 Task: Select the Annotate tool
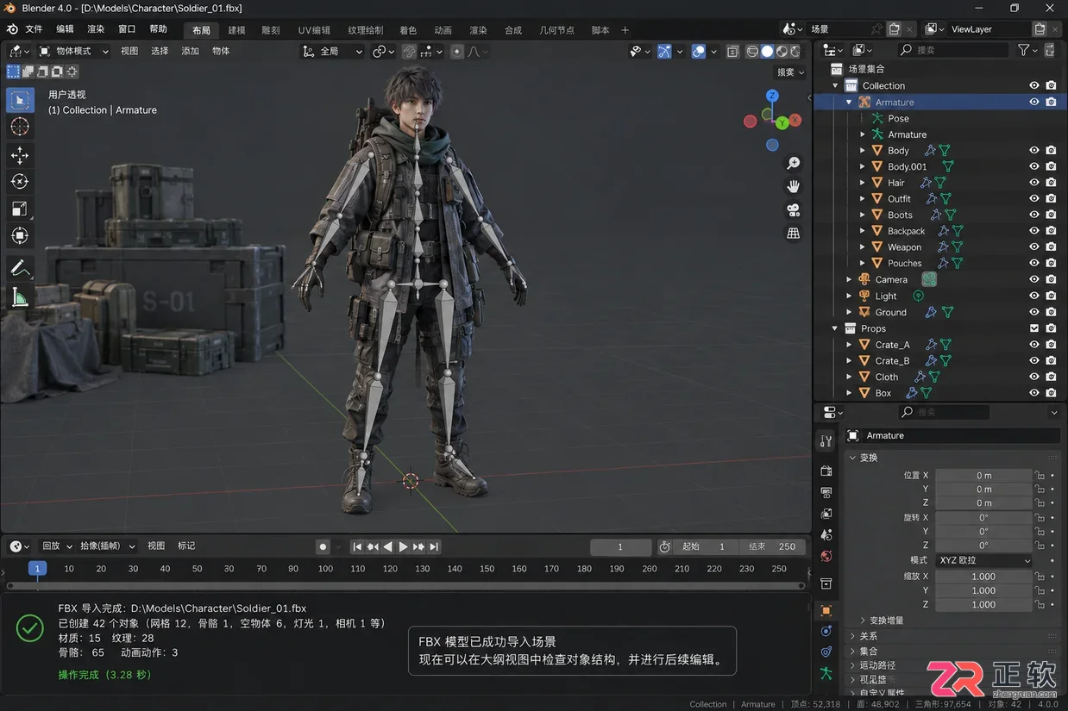(20, 269)
